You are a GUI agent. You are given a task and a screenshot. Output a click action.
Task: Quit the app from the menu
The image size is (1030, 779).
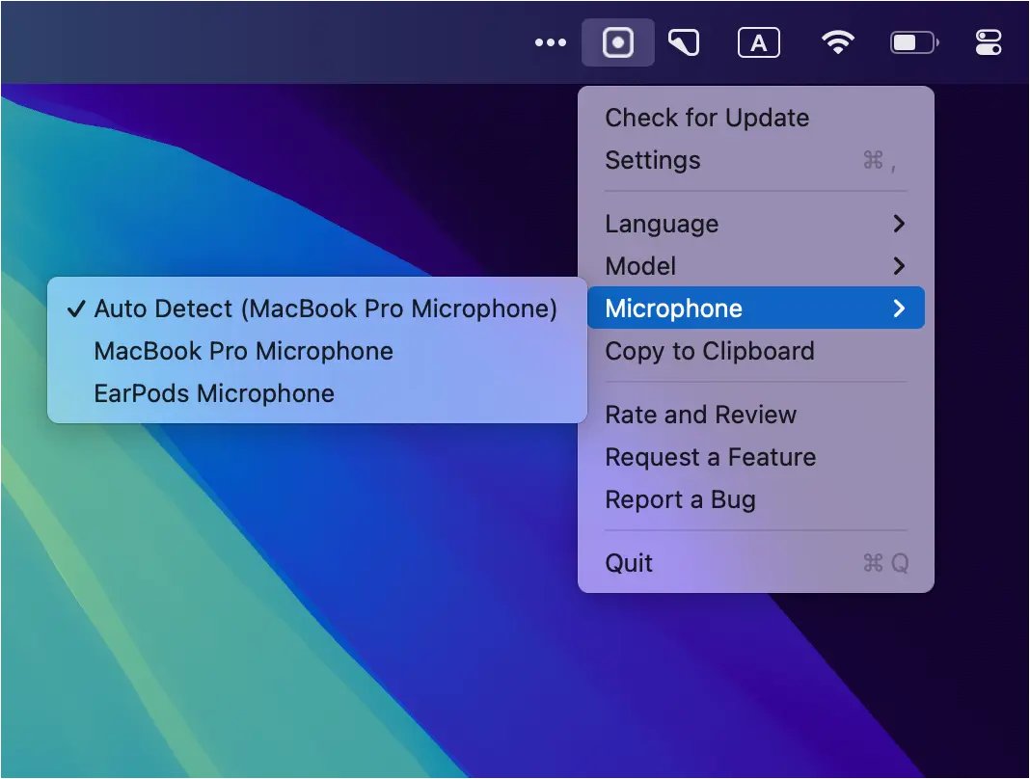point(629,563)
